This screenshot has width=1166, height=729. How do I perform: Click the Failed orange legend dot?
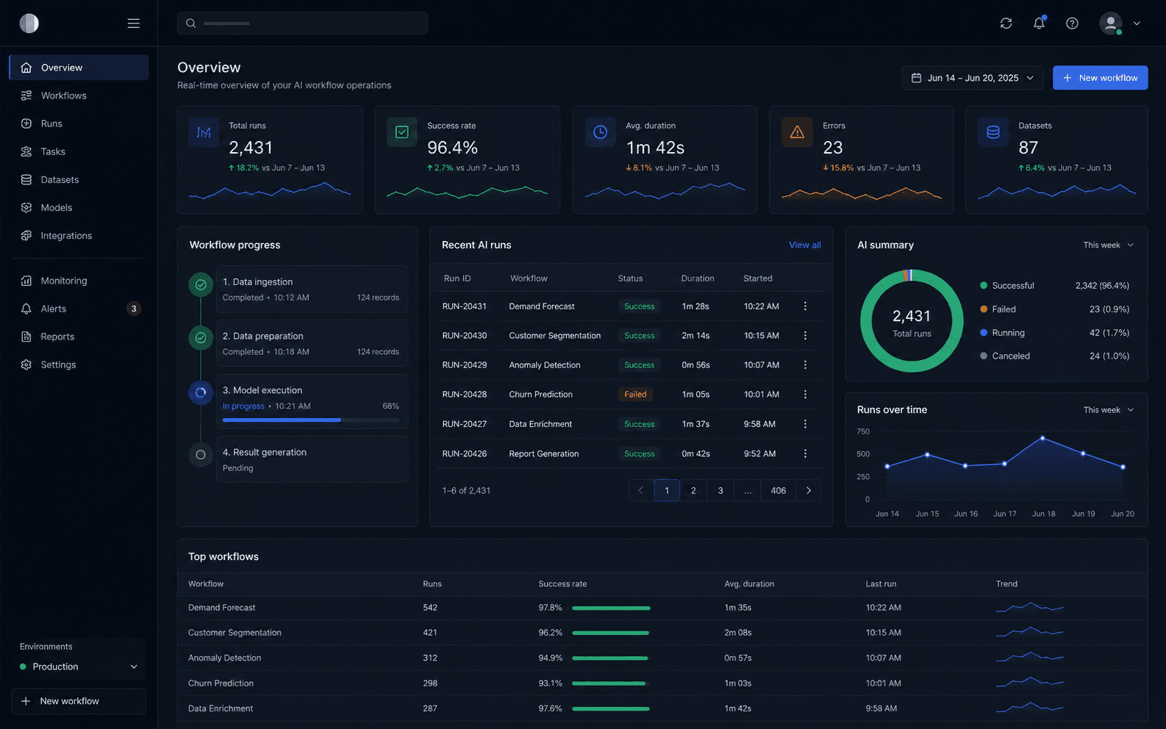[x=984, y=309]
